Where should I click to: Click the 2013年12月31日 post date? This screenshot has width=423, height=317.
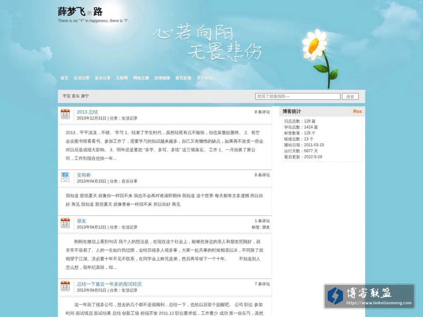point(92,118)
